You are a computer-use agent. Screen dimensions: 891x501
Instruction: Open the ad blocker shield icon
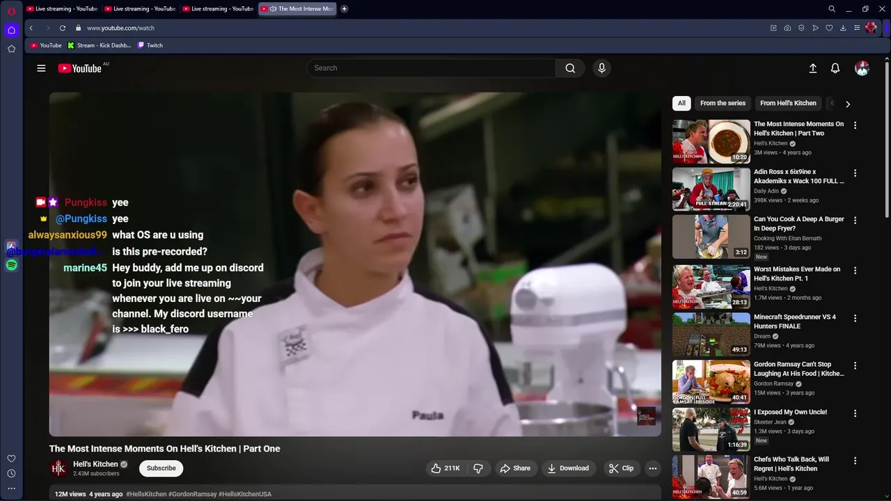pos(801,28)
